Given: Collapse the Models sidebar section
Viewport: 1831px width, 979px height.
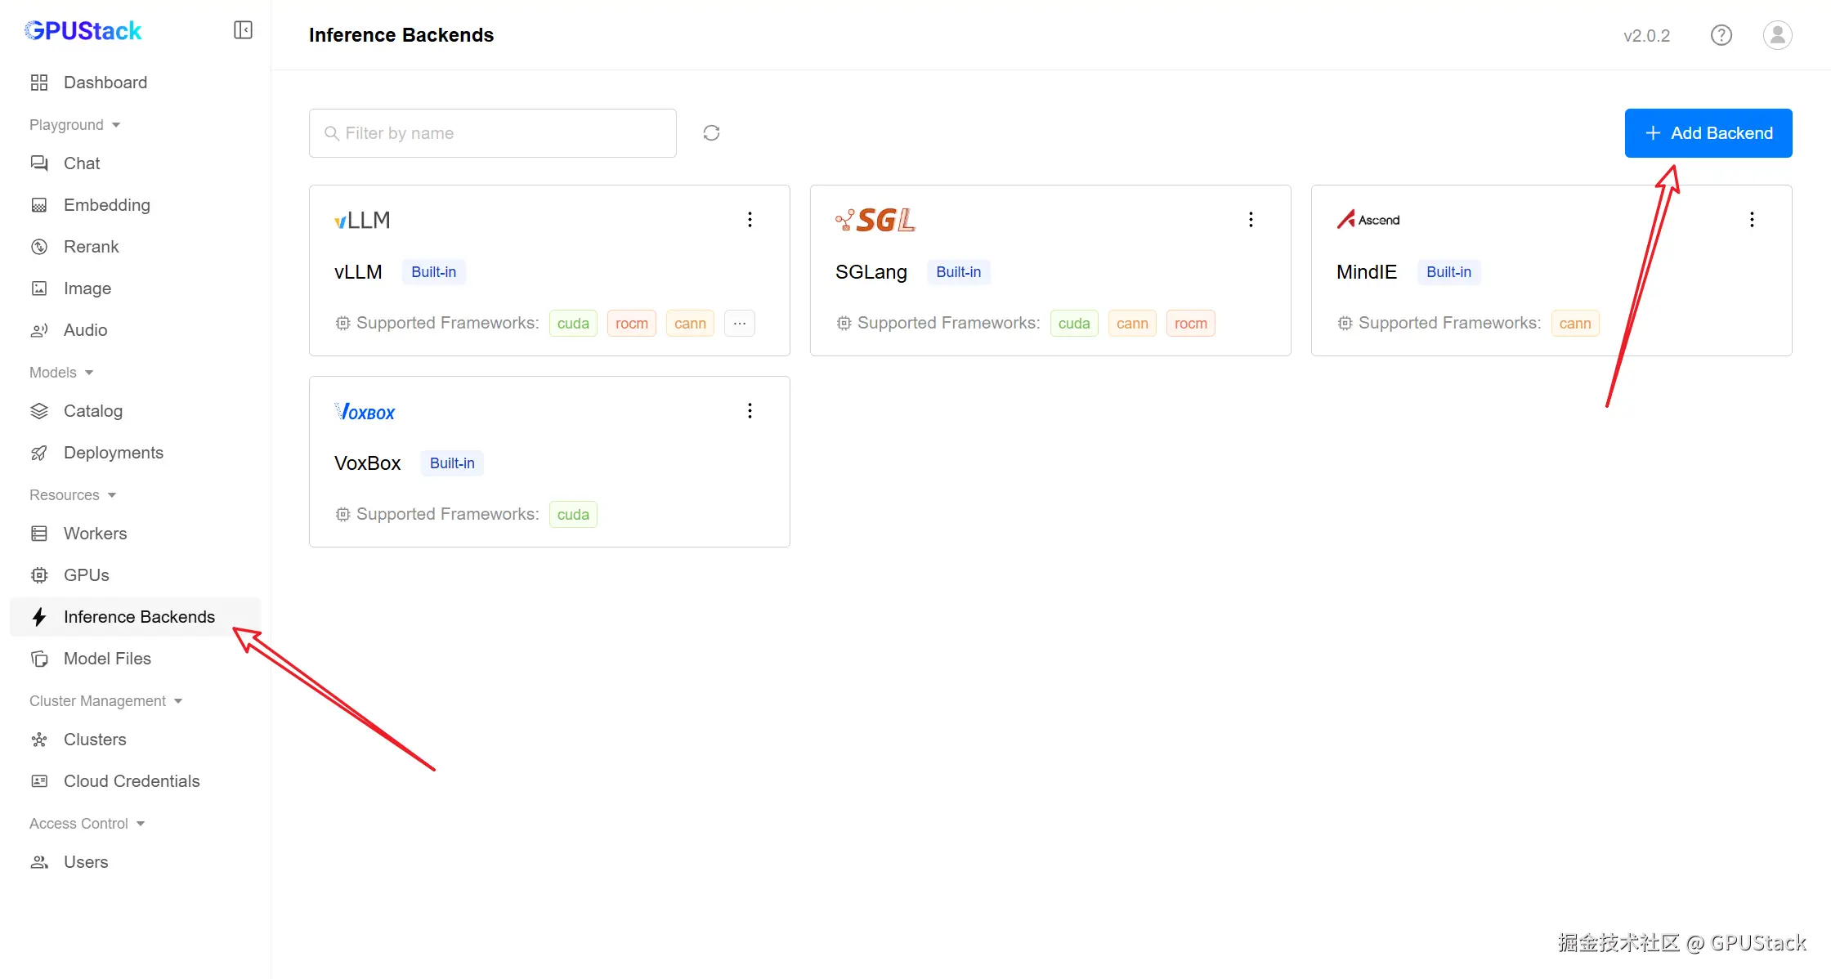Looking at the screenshot, I should pyautogui.click(x=62, y=373).
